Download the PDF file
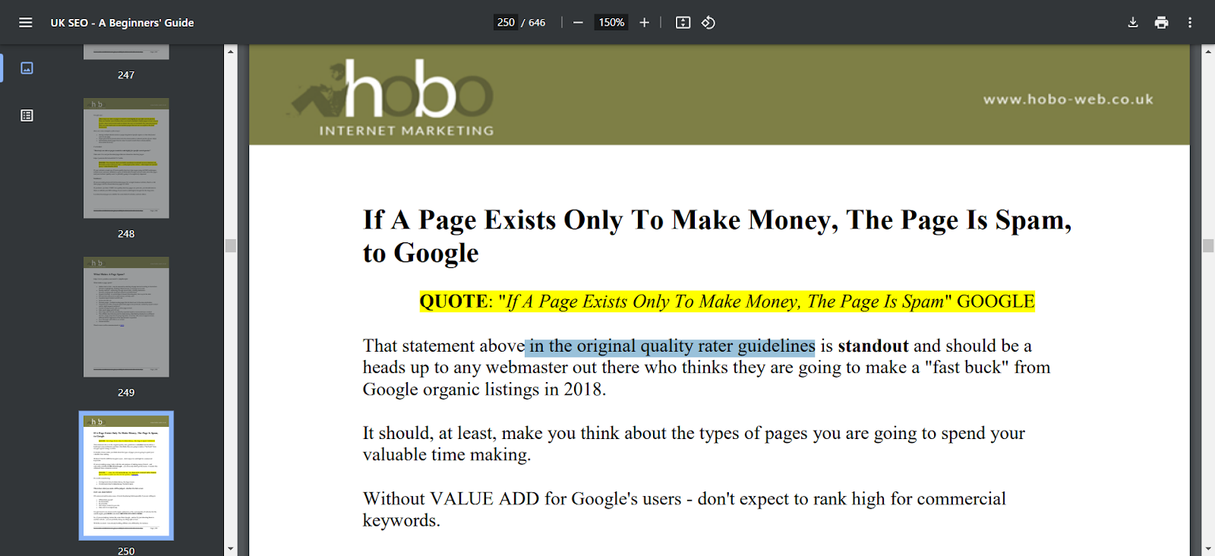 click(x=1132, y=23)
